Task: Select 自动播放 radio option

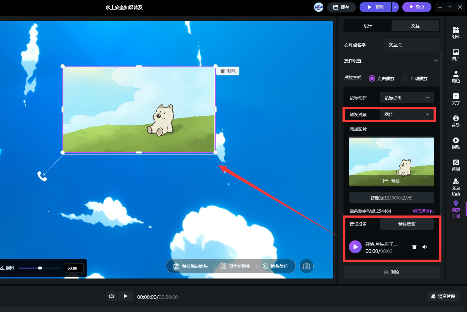Action: point(405,78)
